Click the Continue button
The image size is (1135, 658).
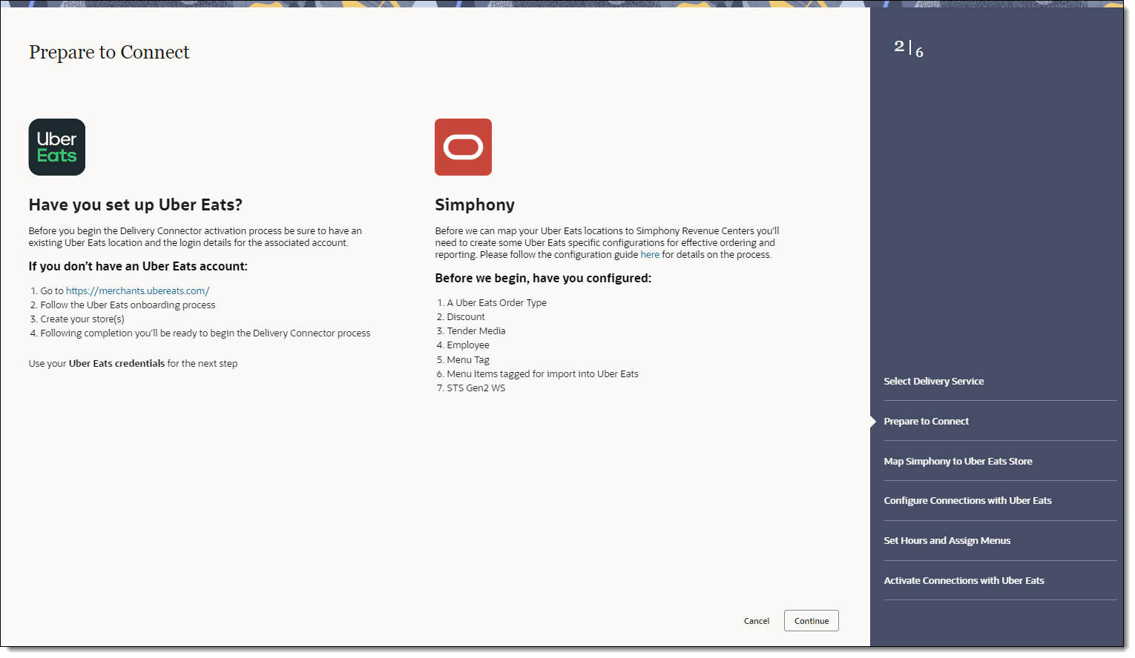[812, 621]
